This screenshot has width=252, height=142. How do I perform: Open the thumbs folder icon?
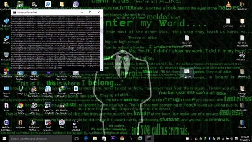click(242, 124)
